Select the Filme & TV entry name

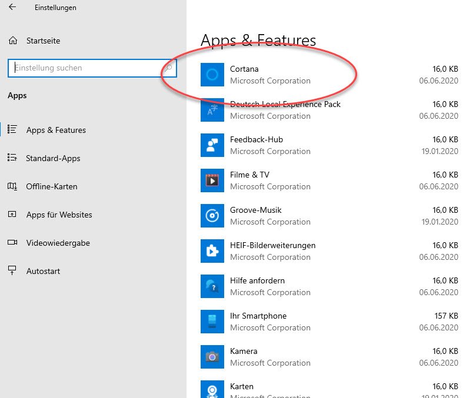[249, 175]
